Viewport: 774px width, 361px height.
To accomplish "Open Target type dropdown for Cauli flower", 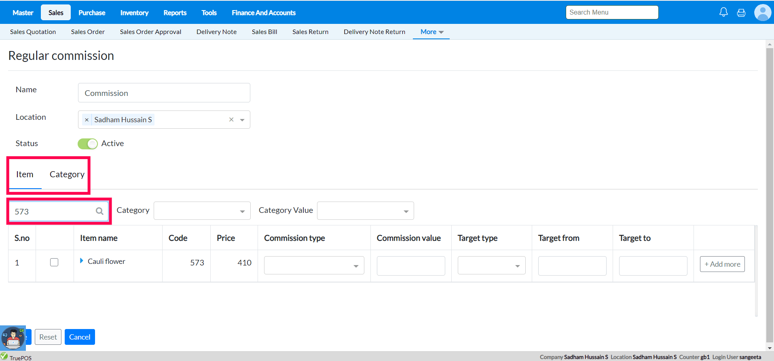I will (492, 265).
